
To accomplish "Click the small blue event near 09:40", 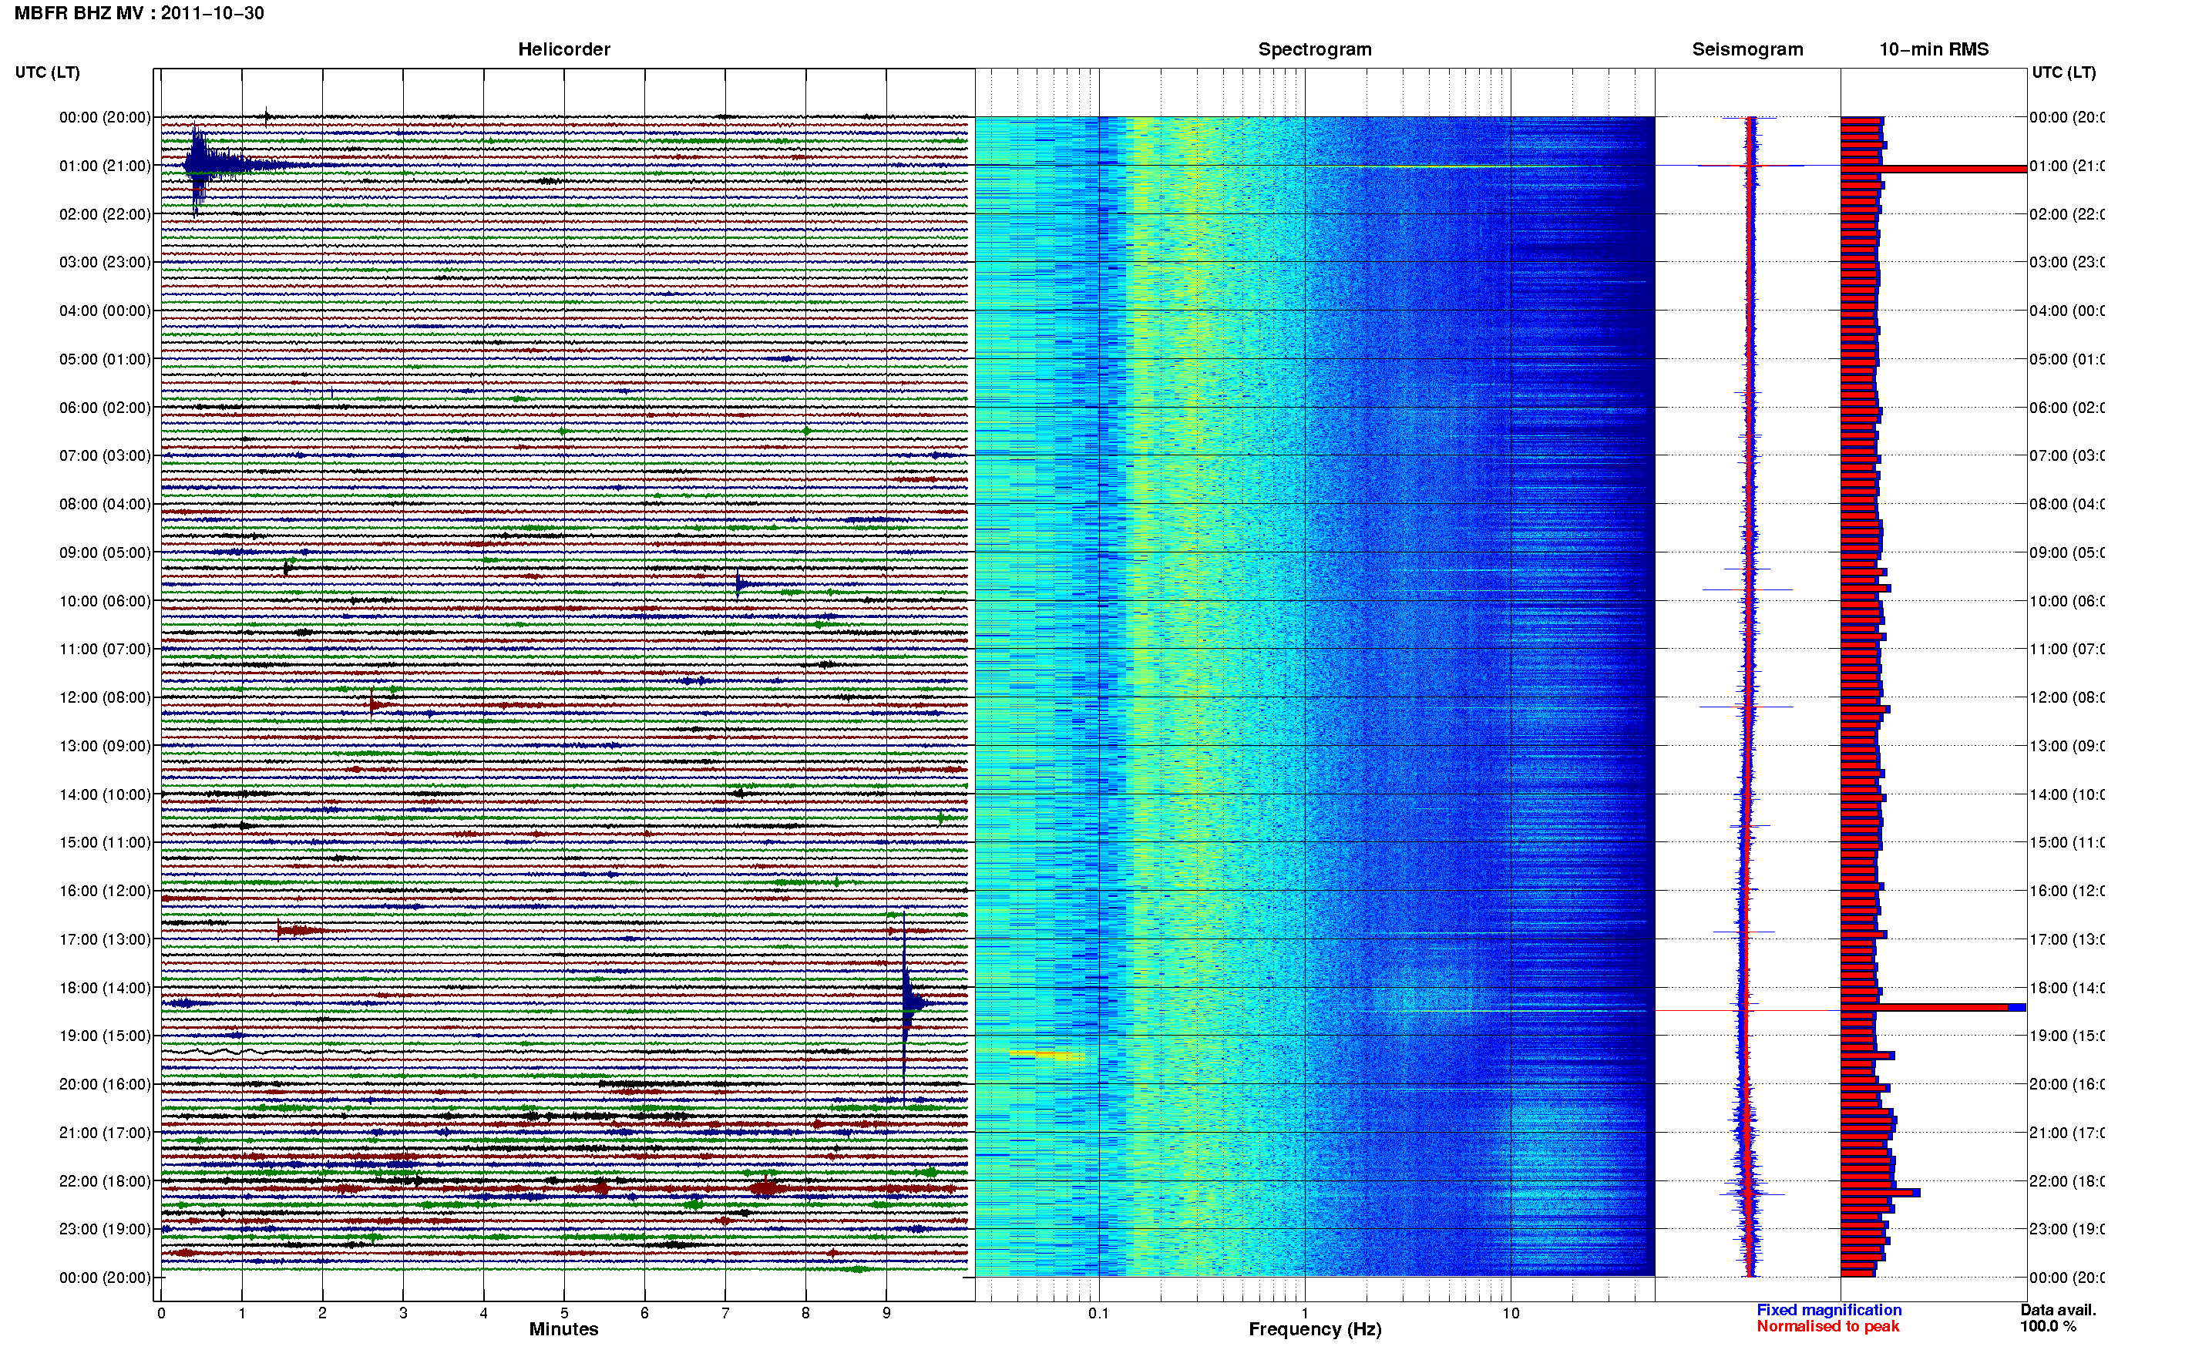I will (741, 584).
